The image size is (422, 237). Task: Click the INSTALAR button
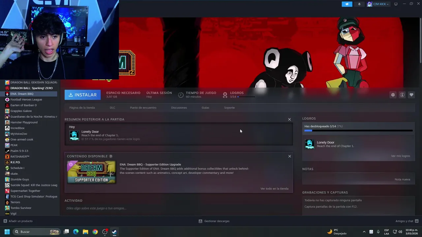click(83, 95)
